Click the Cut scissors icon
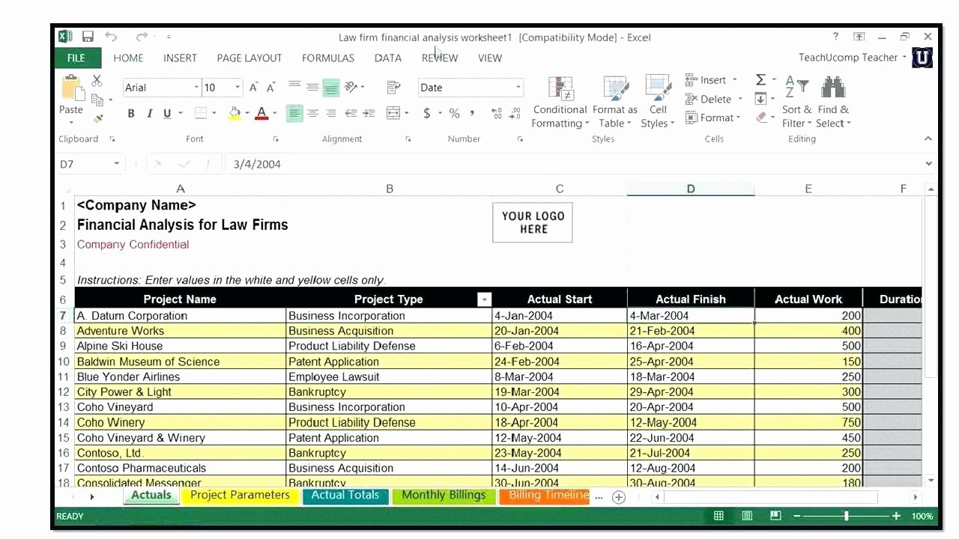This screenshot has width=959, height=539. 97,81
